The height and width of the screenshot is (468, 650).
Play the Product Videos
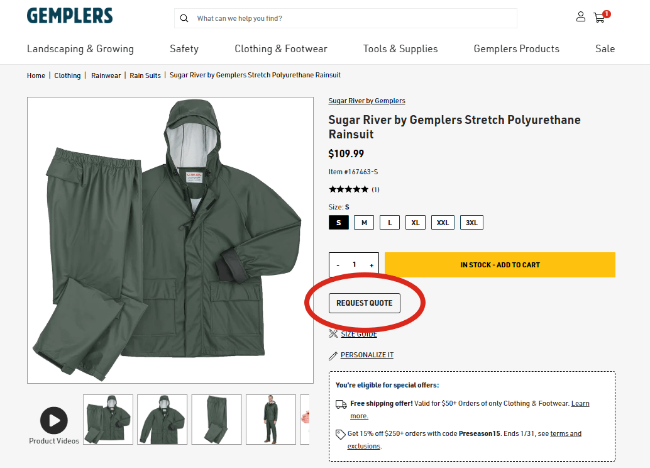pyautogui.click(x=53, y=420)
